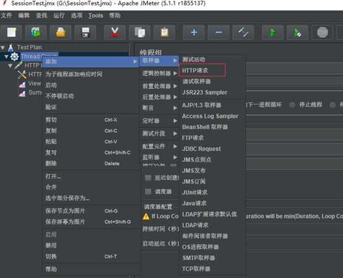Collapse the Thread Group tree node
Screen dimensions: 343x278
pyautogui.click(x=6, y=57)
